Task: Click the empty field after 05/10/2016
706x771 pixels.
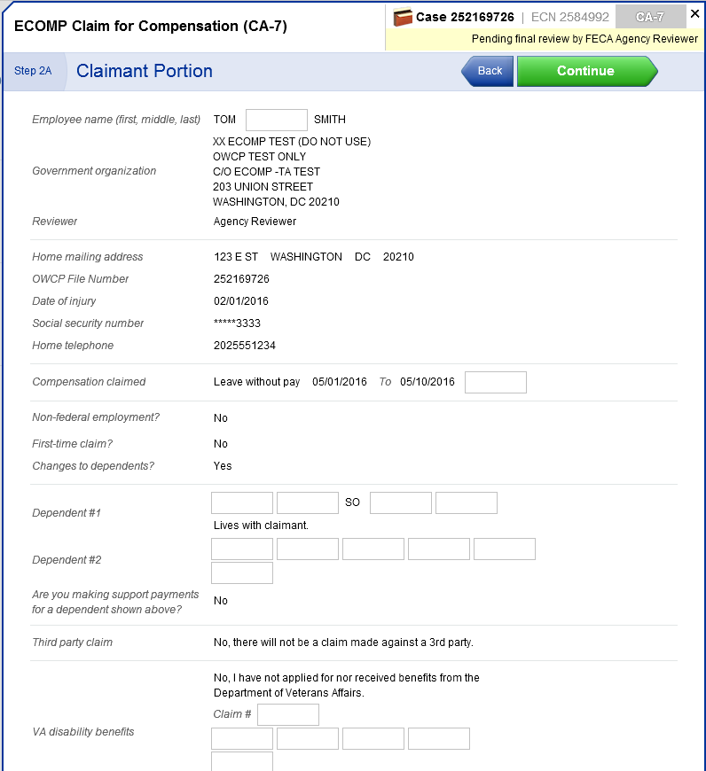Action: pos(495,382)
